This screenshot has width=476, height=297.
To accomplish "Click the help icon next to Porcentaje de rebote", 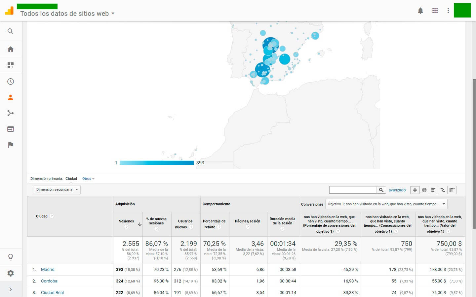I will pyautogui.click(x=219, y=227).
